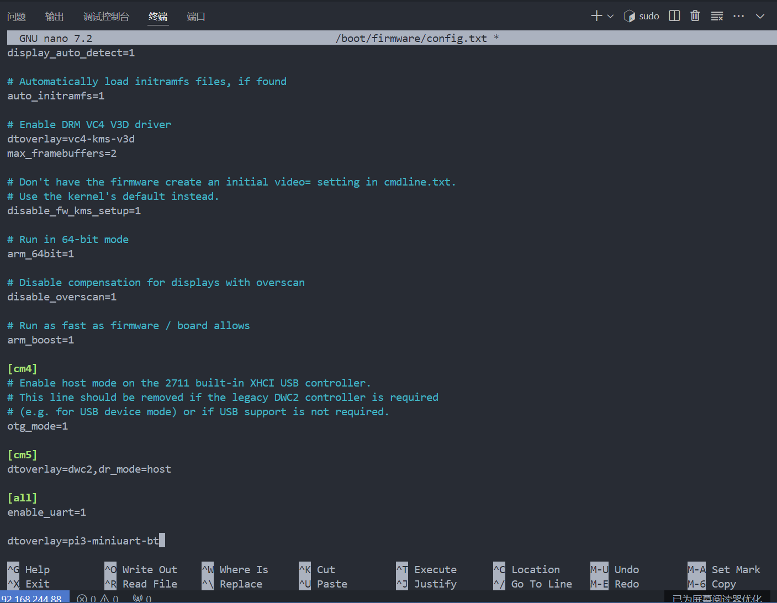Click the nano title /boot/firmware/config.txt
Screen dimensions: 777x603
point(411,38)
